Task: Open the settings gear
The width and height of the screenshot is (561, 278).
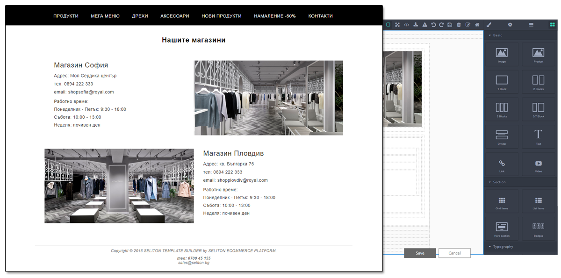Action: (510, 25)
